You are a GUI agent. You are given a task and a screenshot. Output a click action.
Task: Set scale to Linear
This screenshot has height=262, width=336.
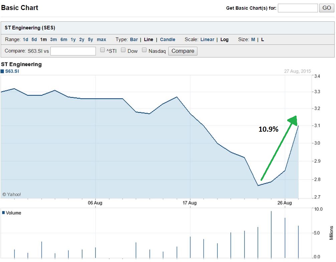pyautogui.click(x=207, y=39)
